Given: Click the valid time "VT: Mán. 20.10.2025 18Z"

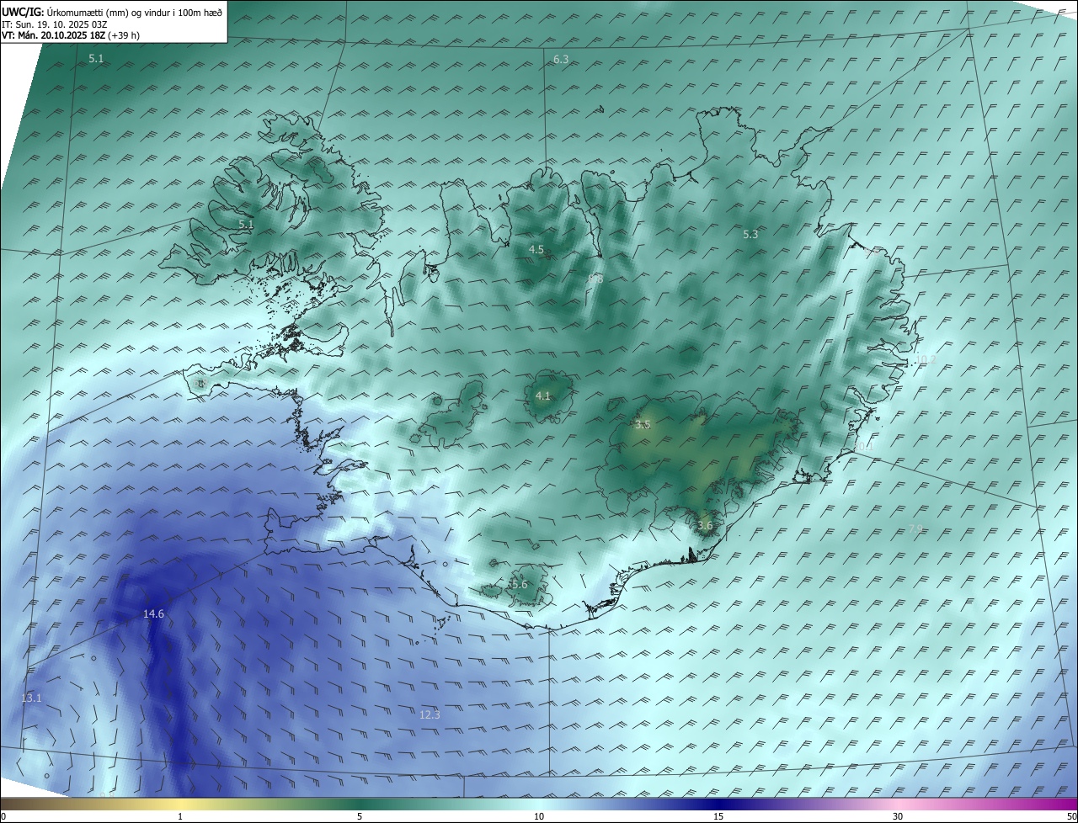Looking at the screenshot, I should pos(55,35).
